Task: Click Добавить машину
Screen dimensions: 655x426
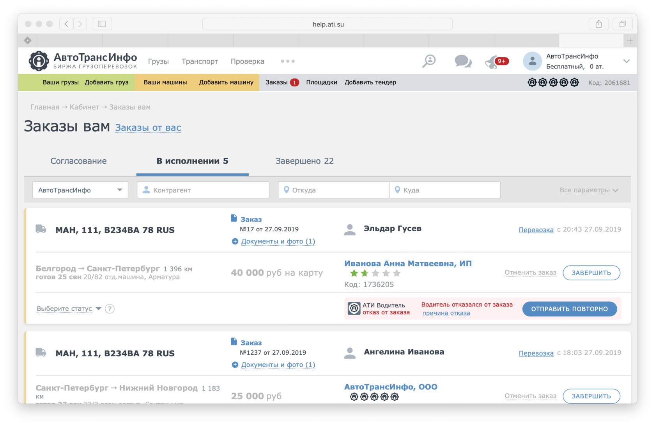Action: [x=226, y=82]
